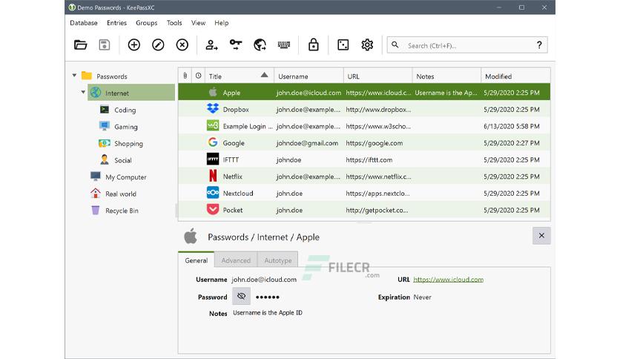Viewport: 620px width, 359px height.
Task: Open the Entries menu
Action: pos(116,23)
